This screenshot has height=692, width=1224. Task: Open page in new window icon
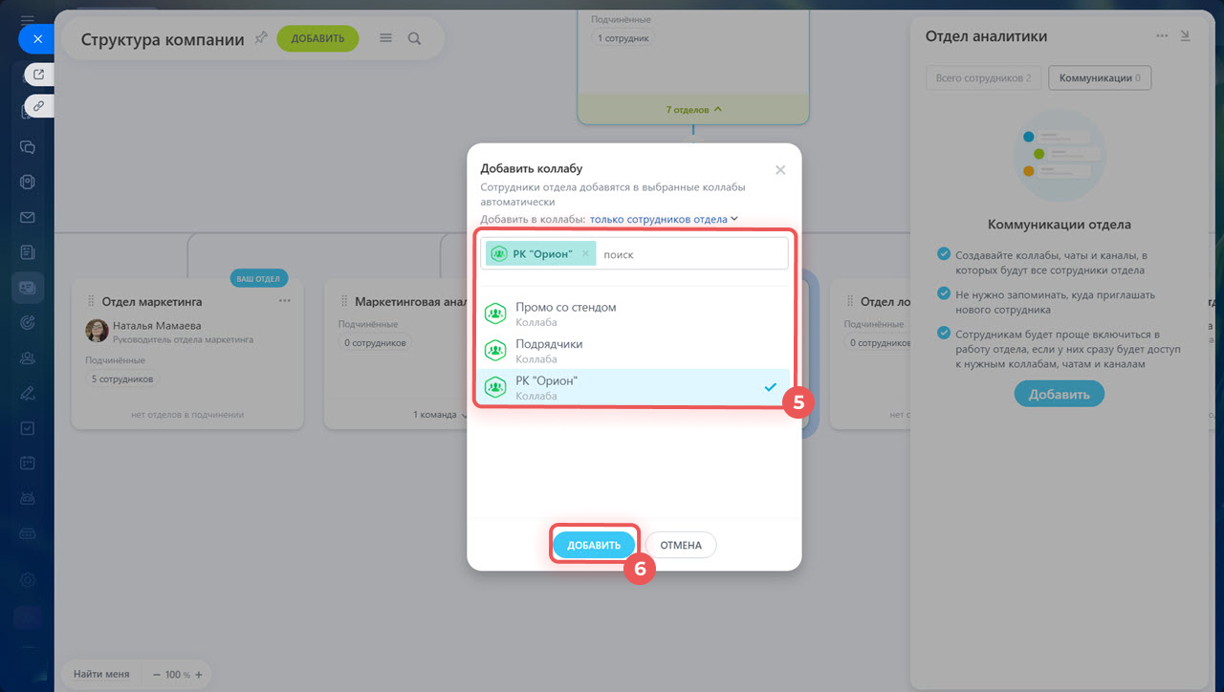[38, 74]
